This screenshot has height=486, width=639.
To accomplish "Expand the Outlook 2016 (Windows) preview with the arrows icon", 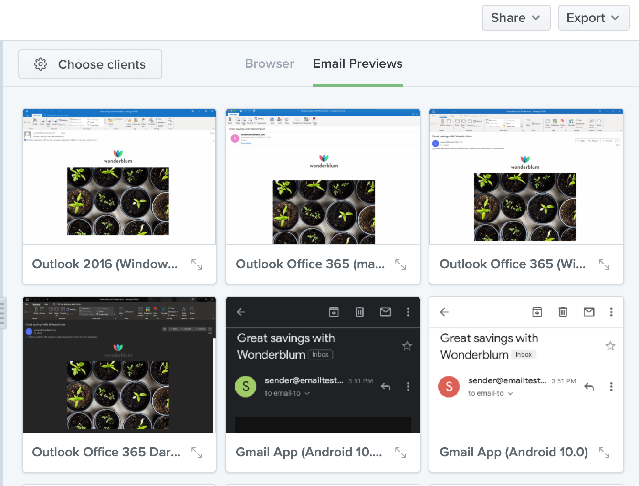I will pyautogui.click(x=197, y=264).
